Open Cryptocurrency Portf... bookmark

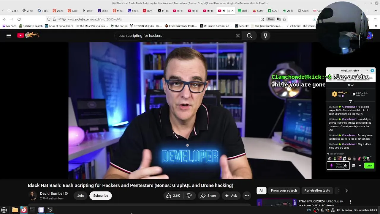pyautogui.click(x=180, y=26)
